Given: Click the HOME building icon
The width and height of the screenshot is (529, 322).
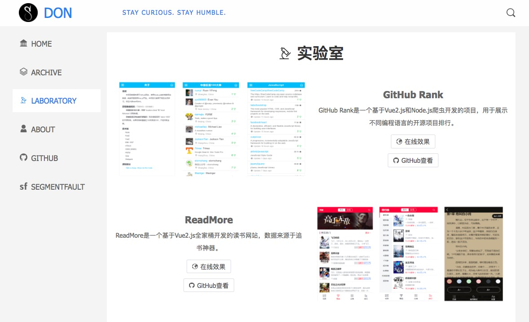Looking at the screenshot, I should [x=24, y=44].
